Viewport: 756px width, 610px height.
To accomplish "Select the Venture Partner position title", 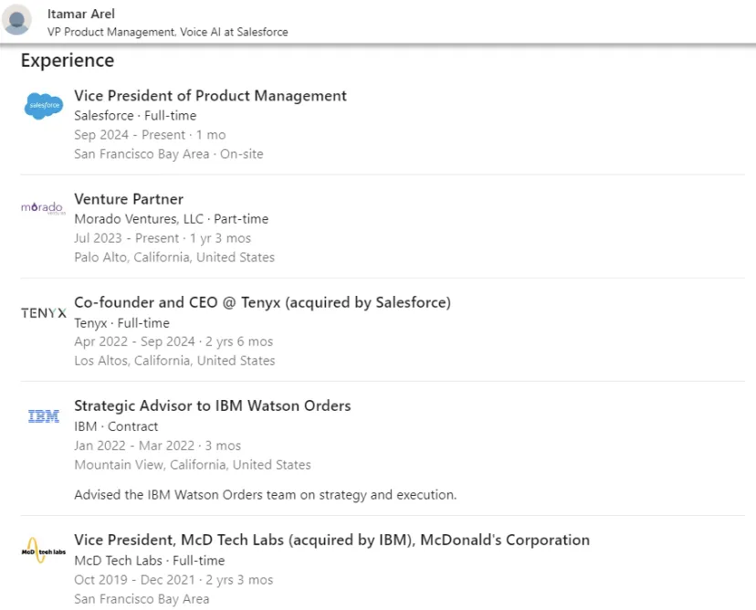I will click(129, 199).
